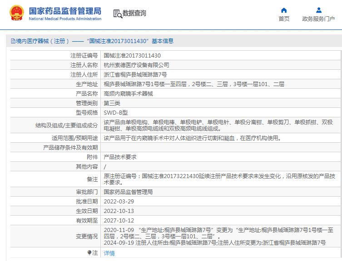Viewport: 342px width, 261px height.
Task: Select the 2024-09-19 change record
Action: (x=215, y=243)
